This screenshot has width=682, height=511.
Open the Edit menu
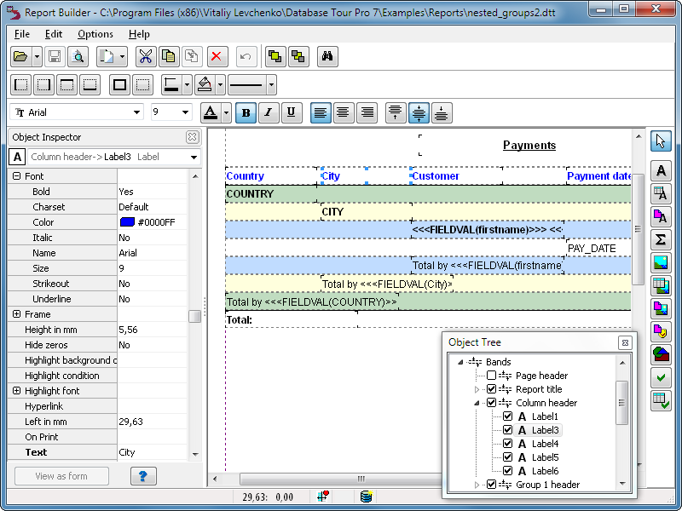pos(54,34)
